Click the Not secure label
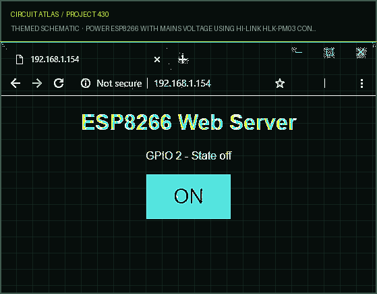This screenshot has width=377, height=294. 119,83
